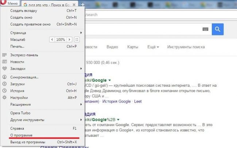The image size is (237, 148).
Task: Open Экспресс-панель from menu
Action: (43, 55)
